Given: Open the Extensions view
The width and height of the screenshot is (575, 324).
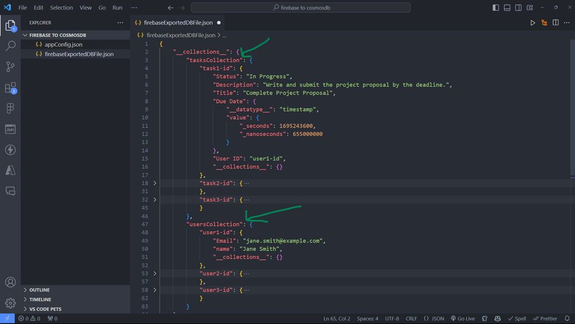Looking at the screenshot, I should [x=11, y=88].
